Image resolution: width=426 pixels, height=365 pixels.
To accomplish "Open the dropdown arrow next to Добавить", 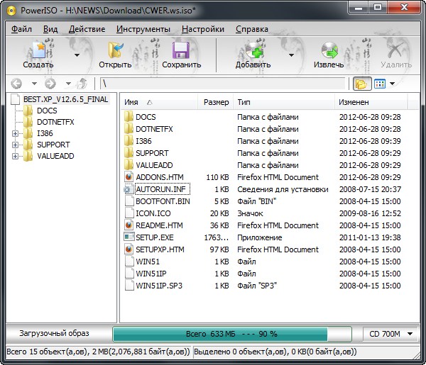I will point(291,55).
